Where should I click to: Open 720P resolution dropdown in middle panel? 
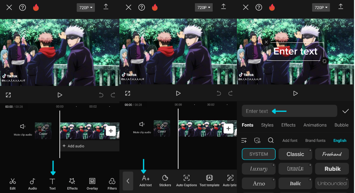(204, 7)
